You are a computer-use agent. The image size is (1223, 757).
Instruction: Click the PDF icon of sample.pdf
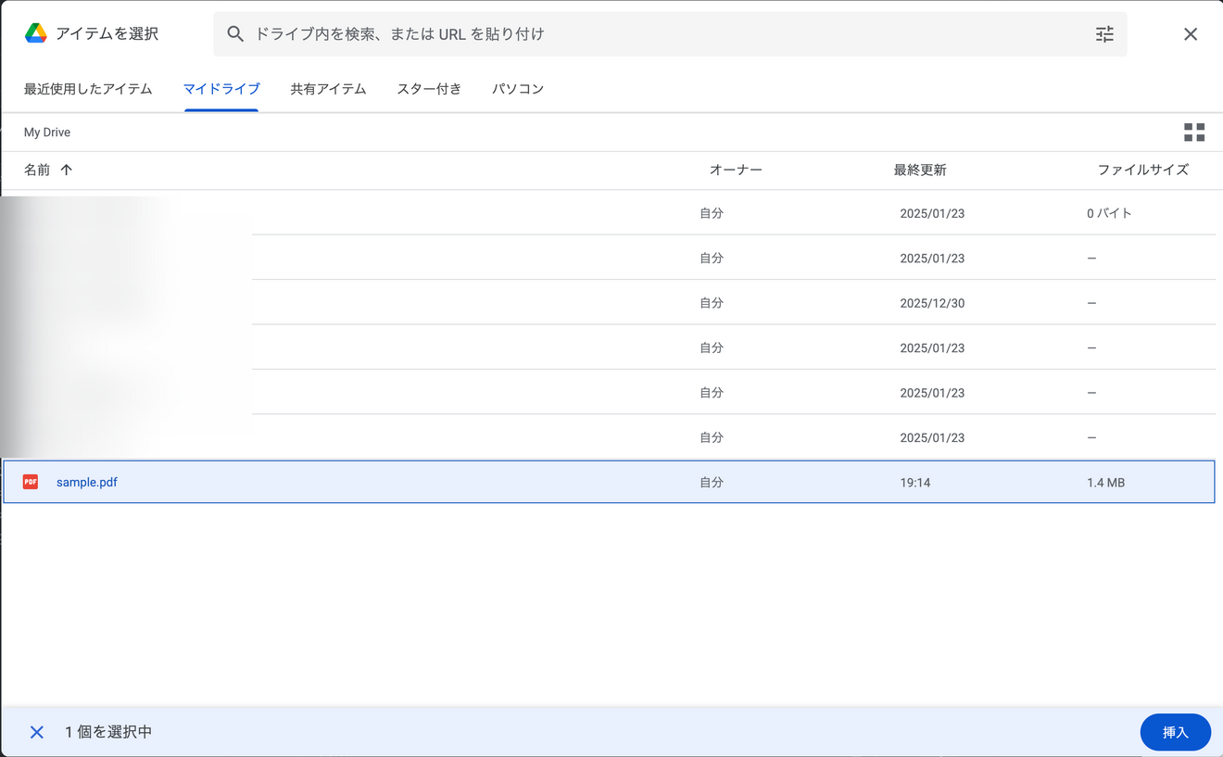pos(31,482)
